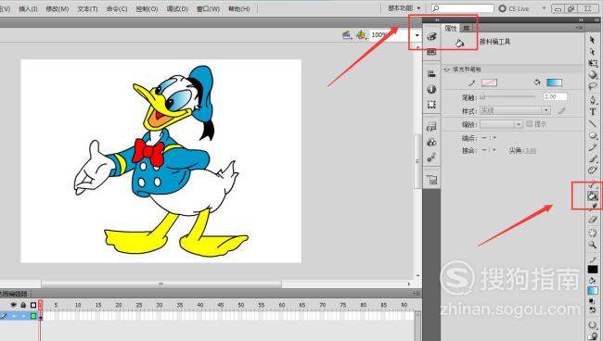Viewport: 603px width, 341px height.
Task: Open the properties panel options menu
Action: click(579, 28)
